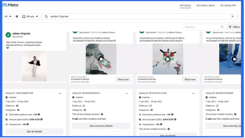Image resolution: width=245 pixels, height=138 pixels.
Task: Click the first Shop now button
Action: (x=123, y=79)
